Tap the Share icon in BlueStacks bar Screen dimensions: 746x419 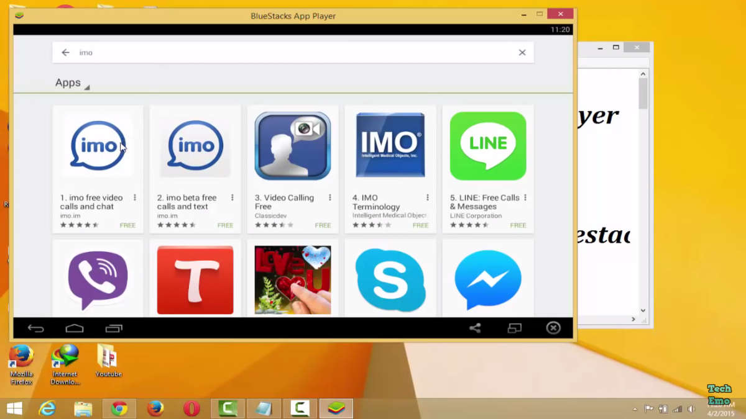coord(475,328)
